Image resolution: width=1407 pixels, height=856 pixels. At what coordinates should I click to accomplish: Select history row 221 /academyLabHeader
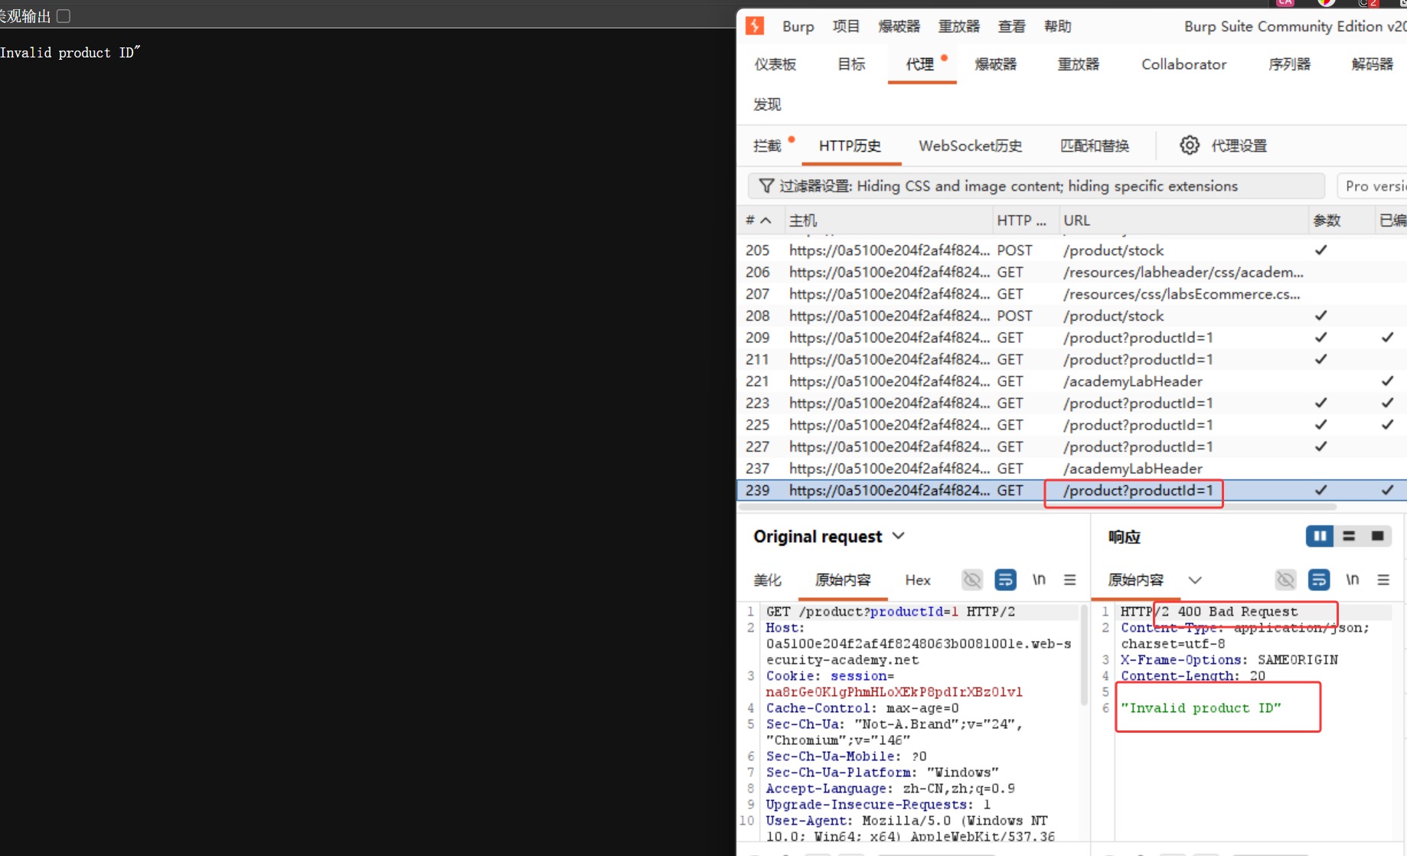click(1072, 381)
